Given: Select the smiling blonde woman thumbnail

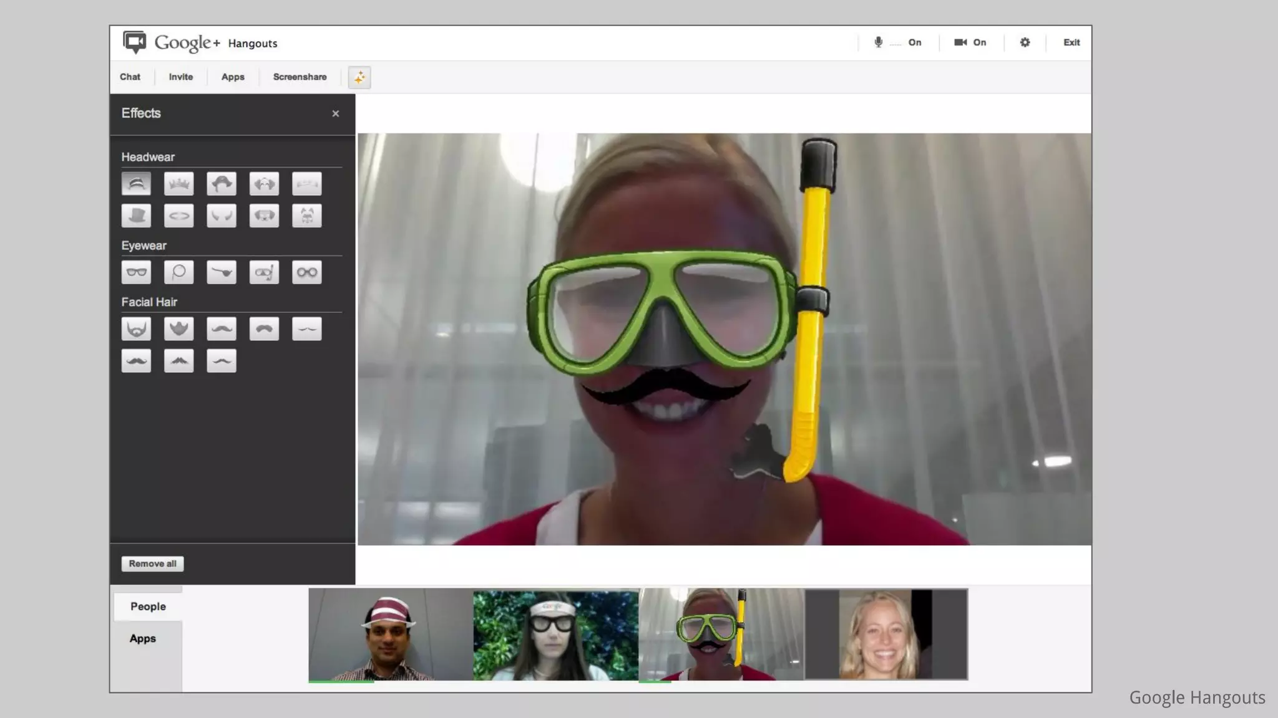Looking at the screenshot, I should coord(886,634).
